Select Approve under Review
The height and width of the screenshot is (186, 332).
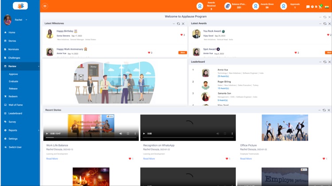[13, 74]
